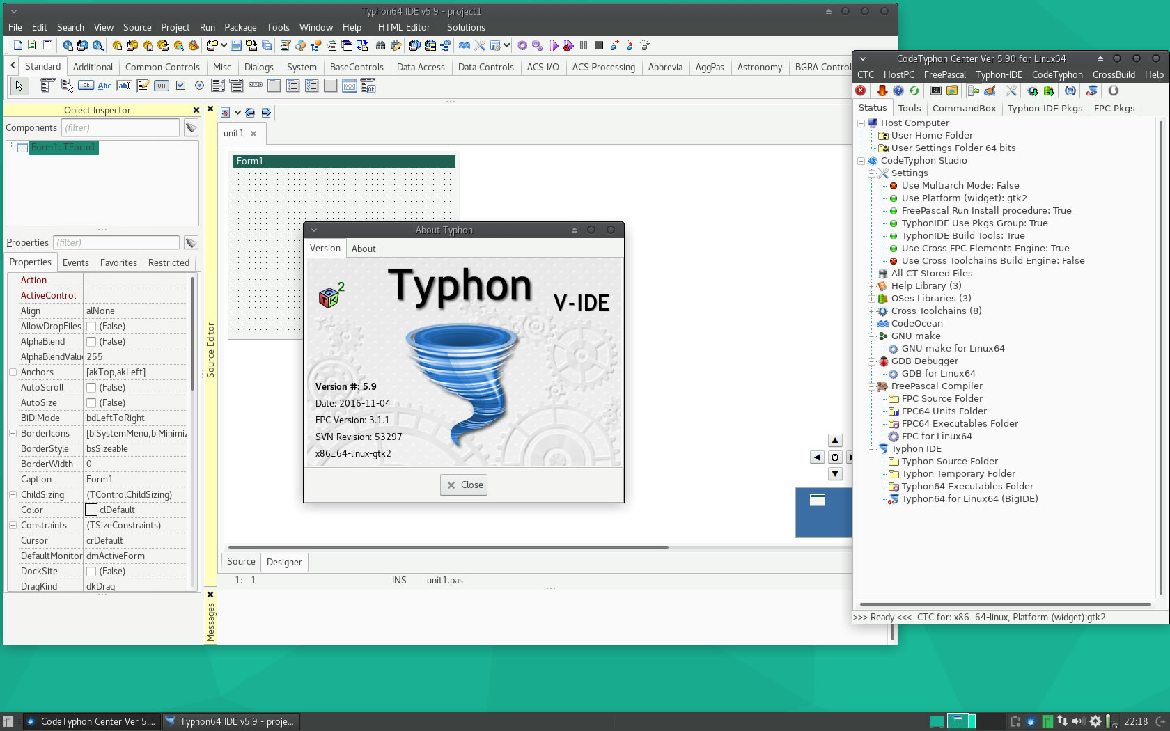Click the Close button in About Typhon
Viewport: 1170px width, 731px height.
pyautogui.click(x=464, y=485)
